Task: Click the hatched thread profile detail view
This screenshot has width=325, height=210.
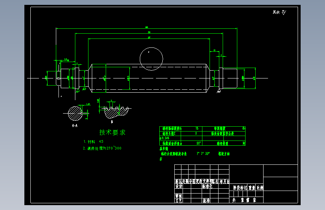Action: pos(116,112)
